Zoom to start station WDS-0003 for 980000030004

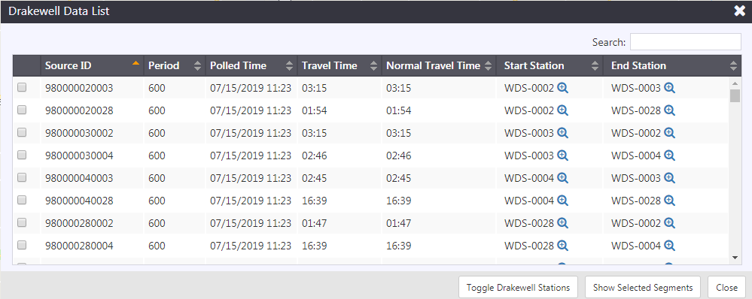(x=562, y=156)
